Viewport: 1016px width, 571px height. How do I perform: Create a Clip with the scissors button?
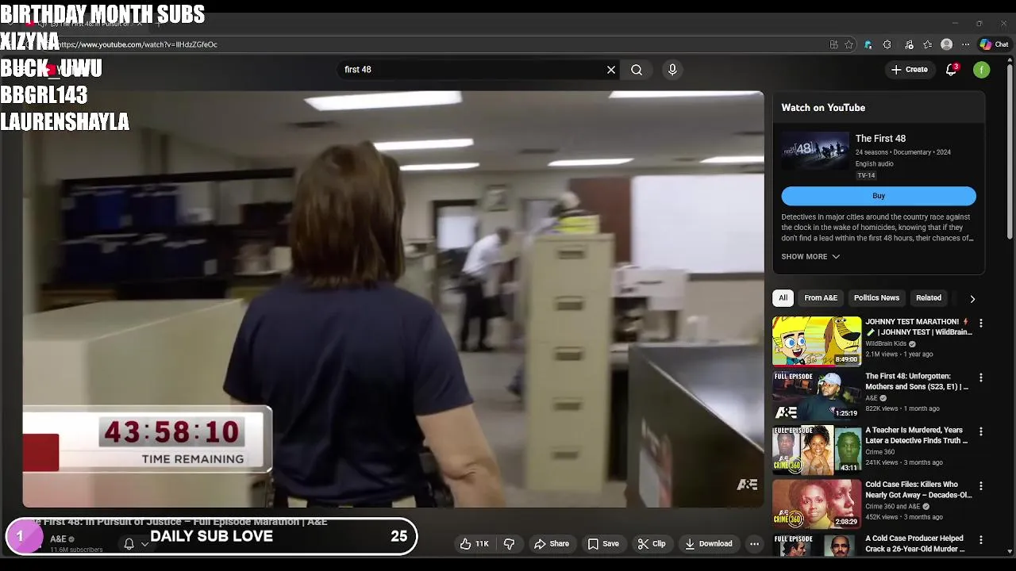click(x=651, y=544)
